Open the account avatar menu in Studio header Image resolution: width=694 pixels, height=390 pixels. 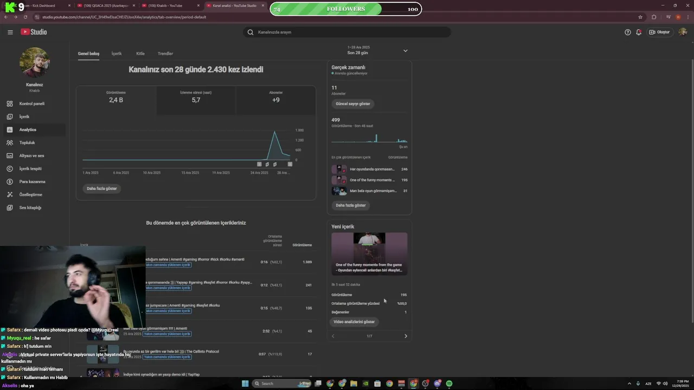tap(683, 32)
